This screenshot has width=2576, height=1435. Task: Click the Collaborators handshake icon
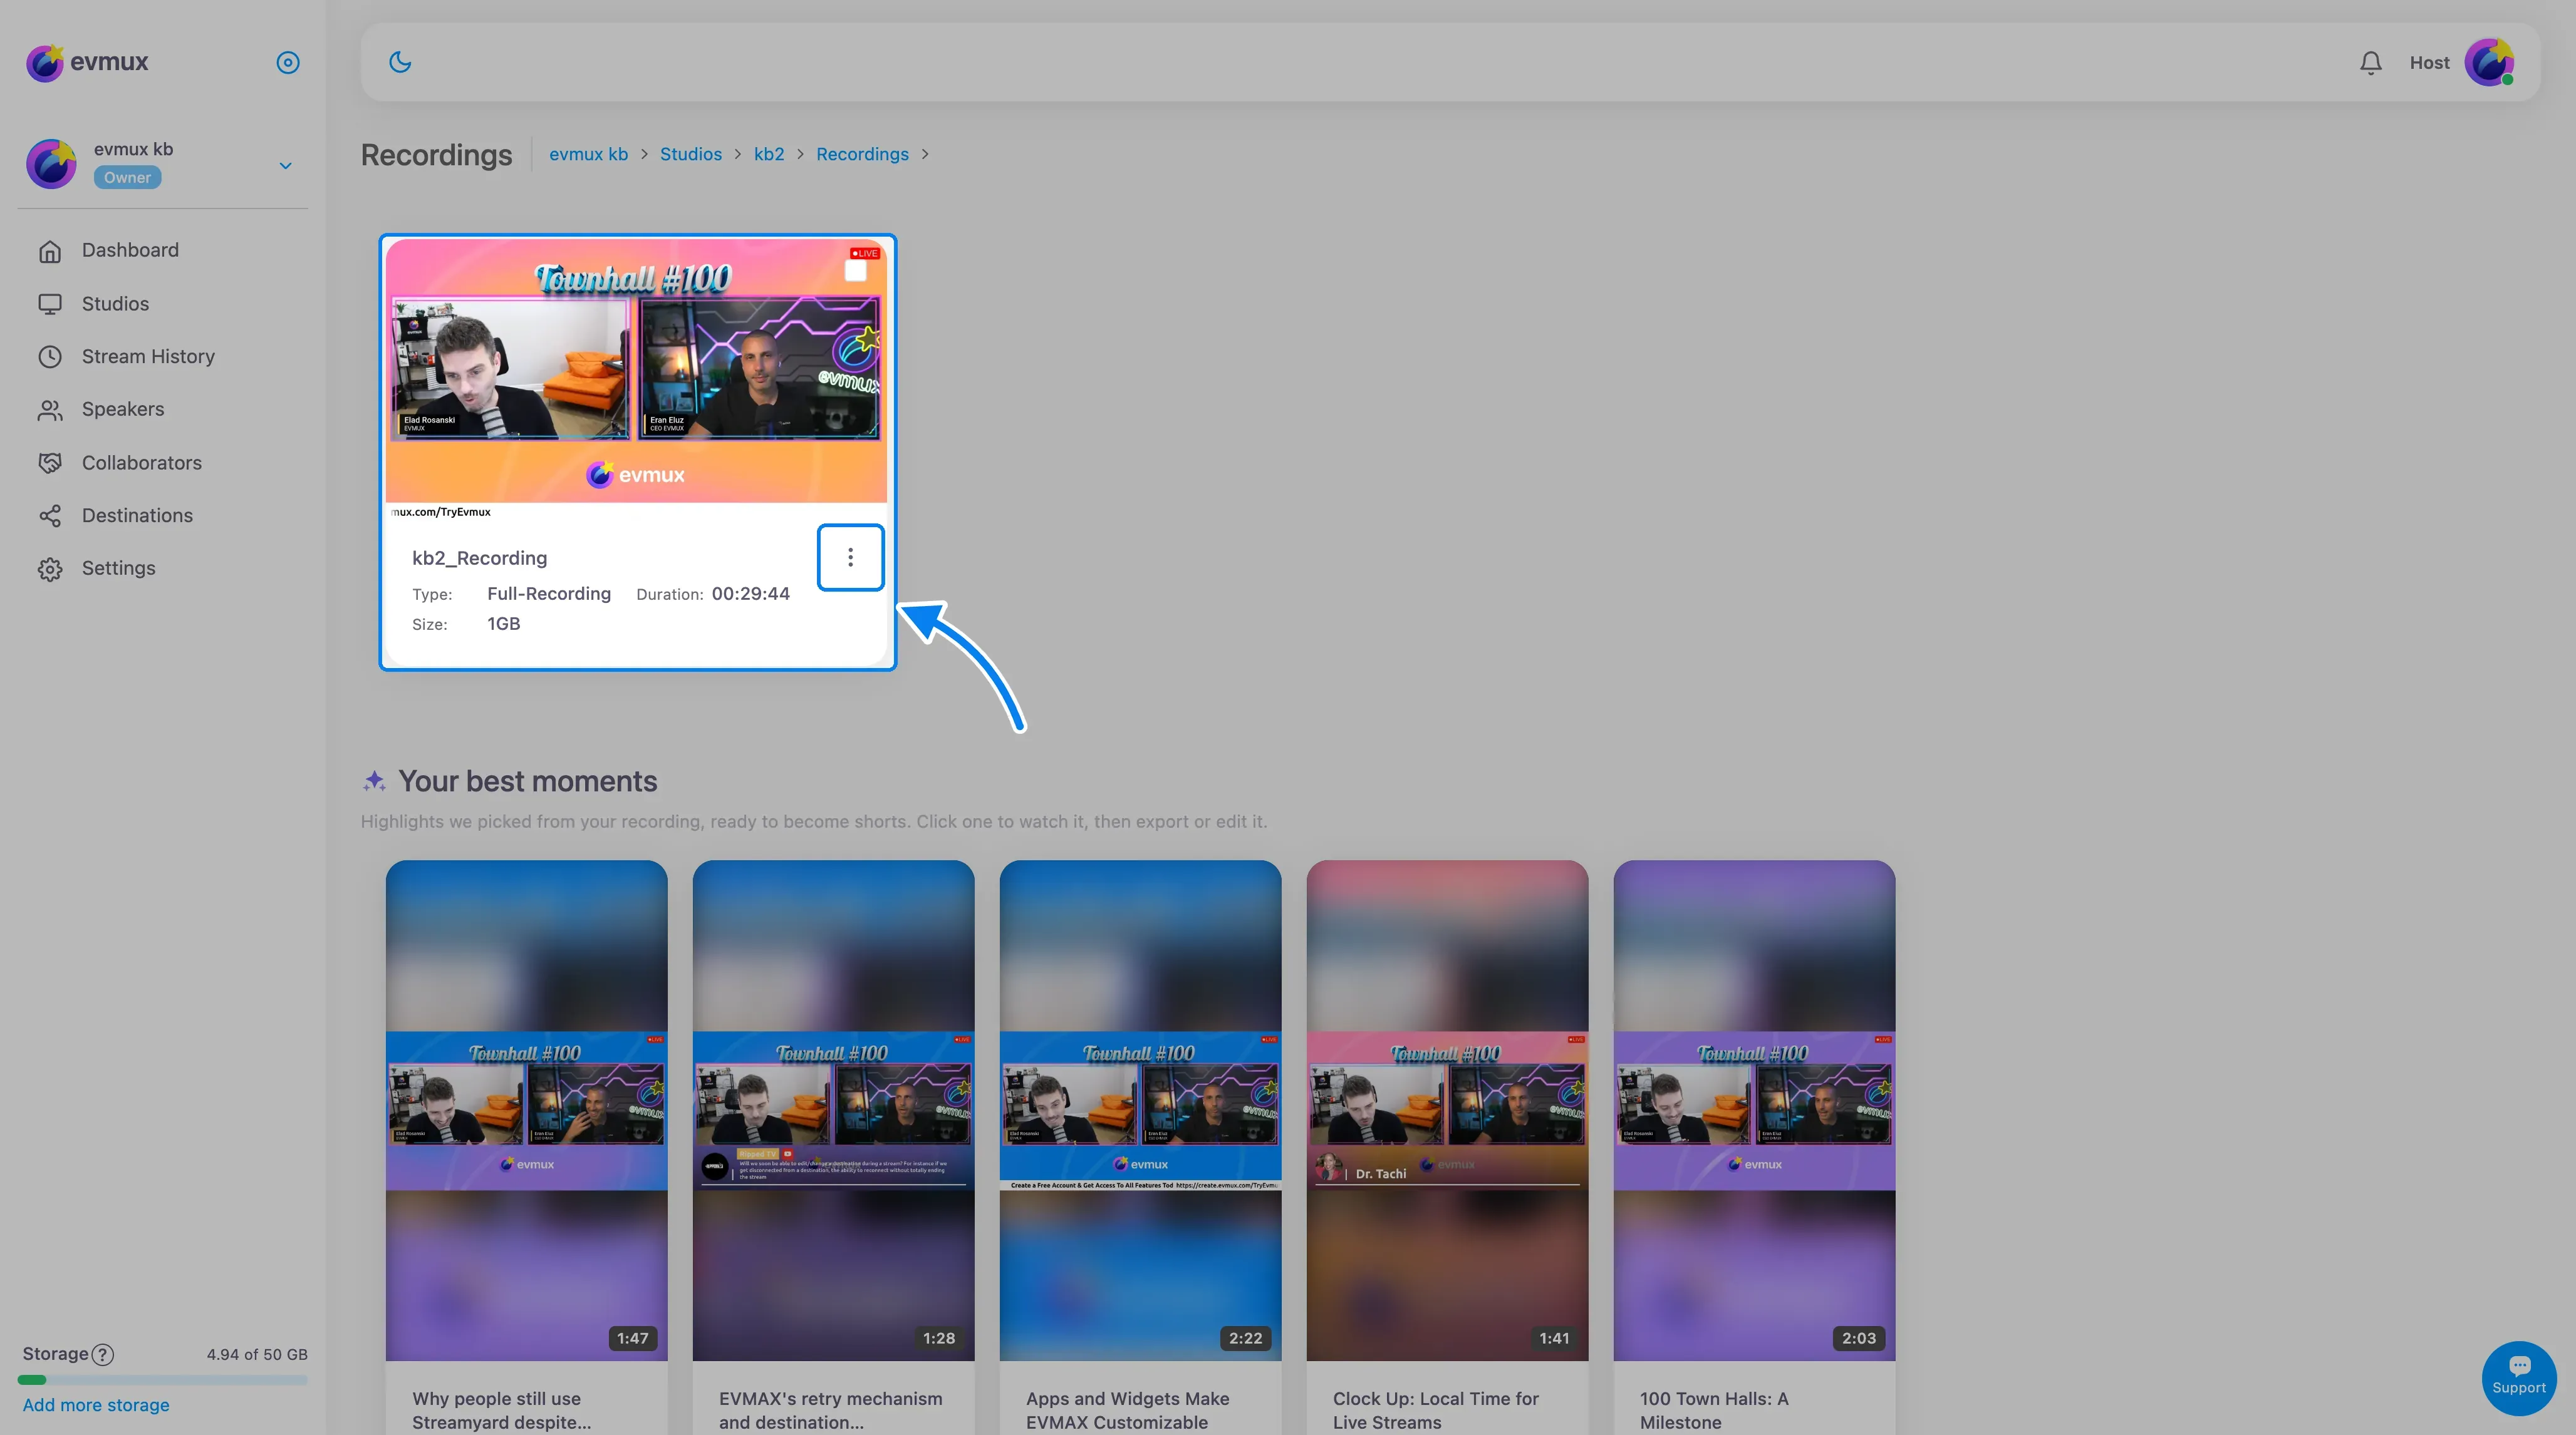click(x=50, y=463)
